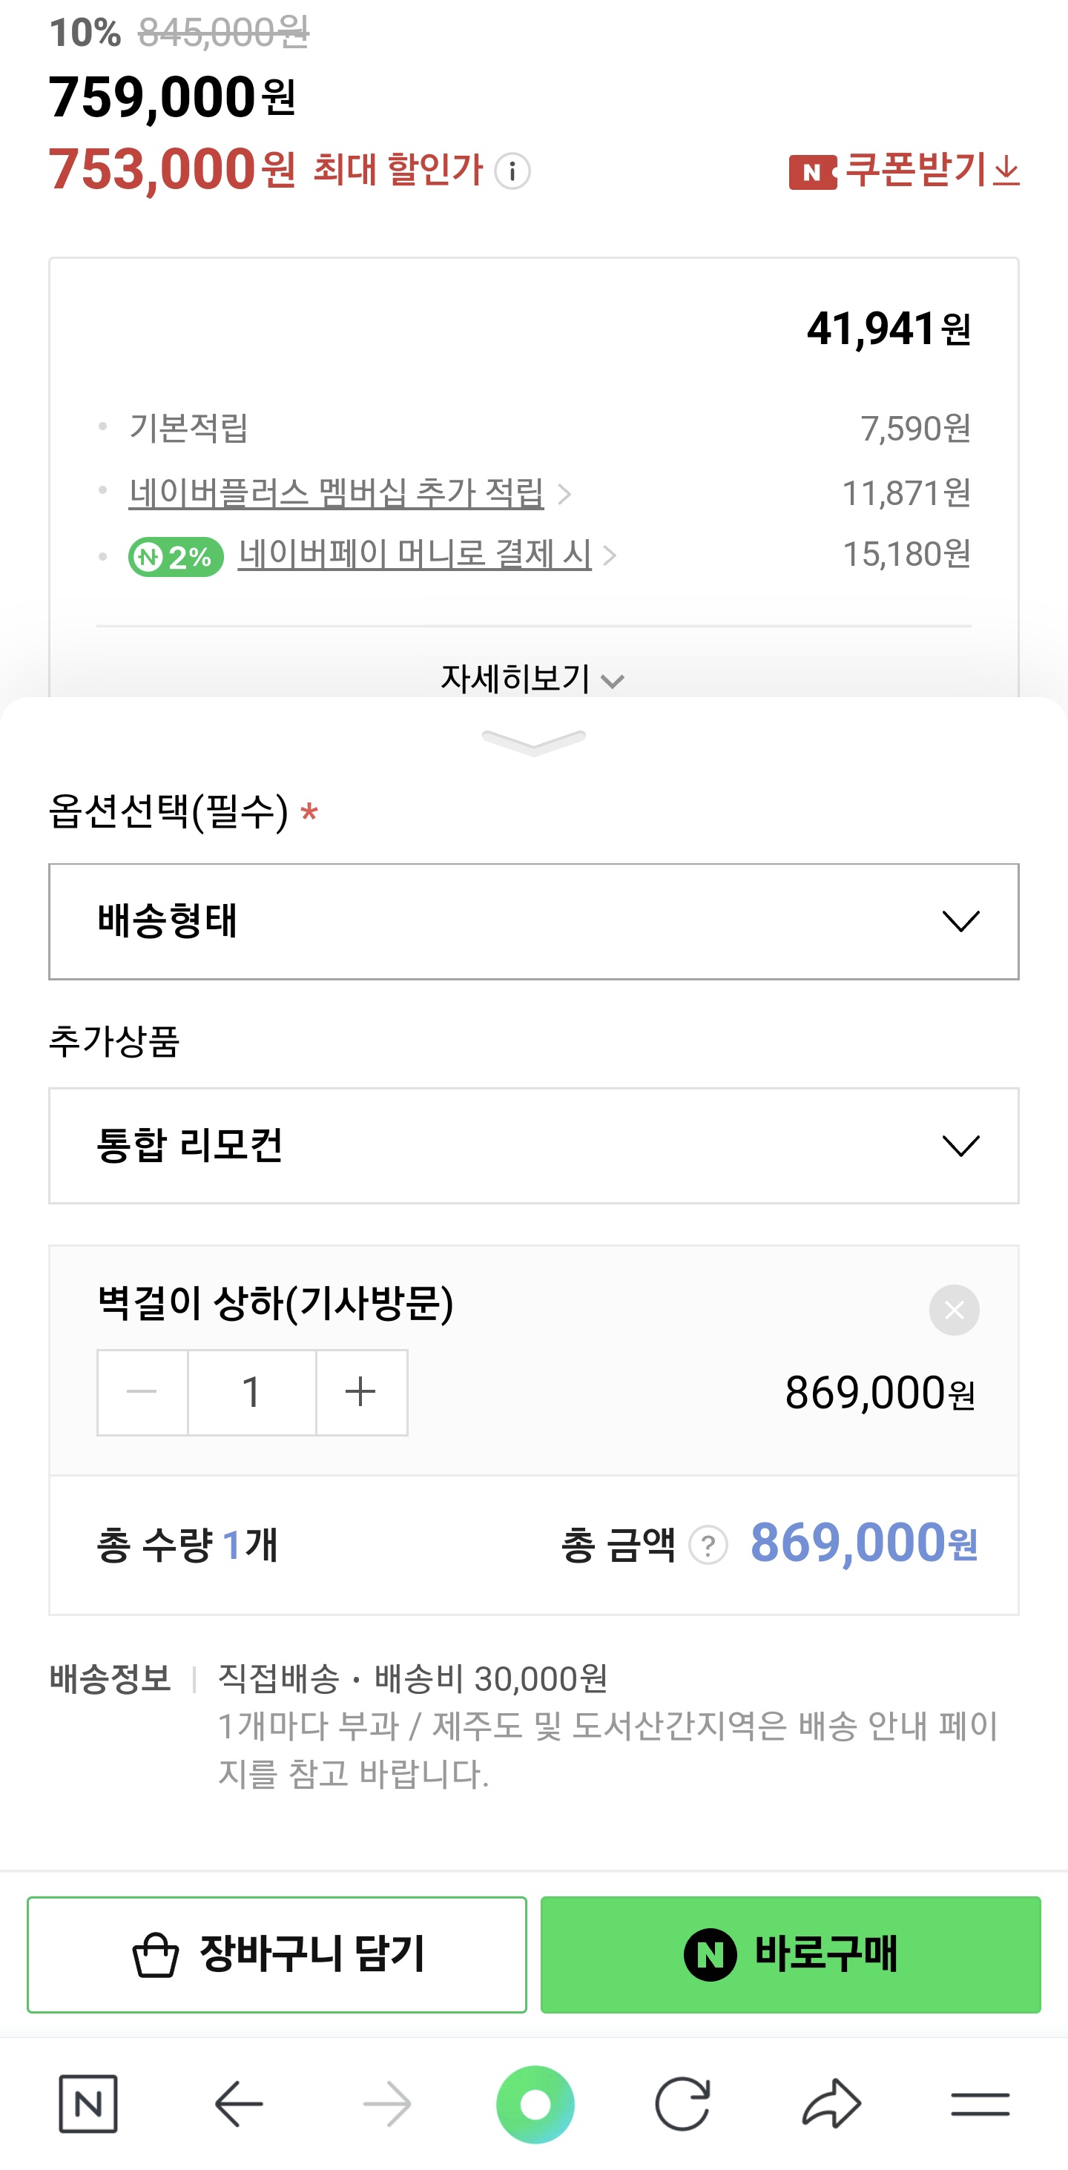Remove the 벽걸이 상하(기사방문) option
Image resolution: width=1068 pixels, height=2170 pixels.
click(954, 1310)
